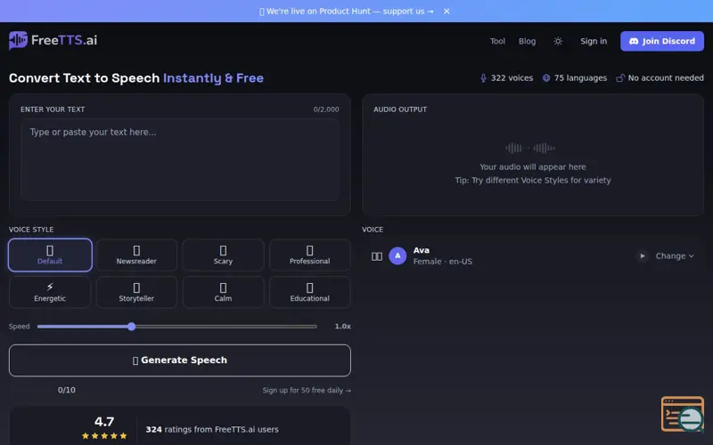Click the 324 ratings text

coord(212,430)
